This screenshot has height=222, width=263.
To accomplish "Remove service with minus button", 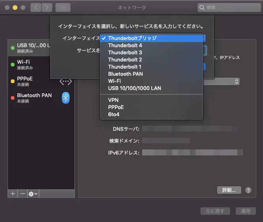I will click(23, 194).
